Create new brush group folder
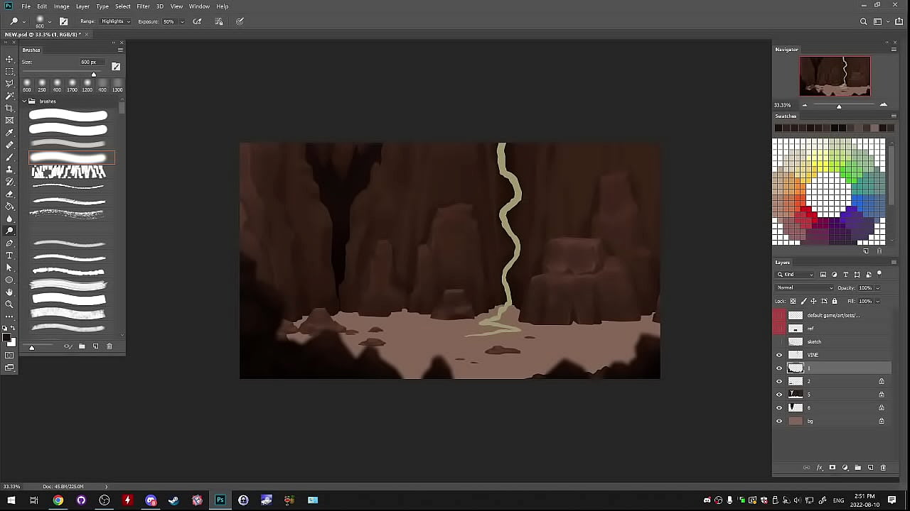Image resolution: width=910 pixels, height=511 pixels. (82, 346)
